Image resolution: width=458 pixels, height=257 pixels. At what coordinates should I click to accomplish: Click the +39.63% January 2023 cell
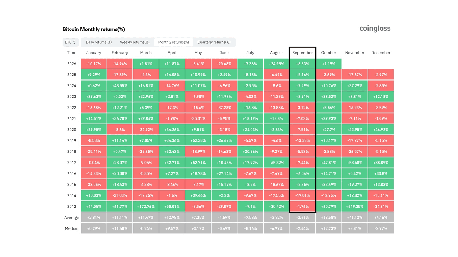[x=94, y=97]
